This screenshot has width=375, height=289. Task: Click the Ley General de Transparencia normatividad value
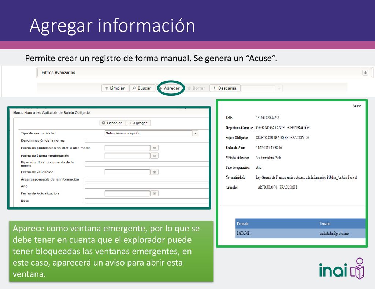[x=307, y=177]
